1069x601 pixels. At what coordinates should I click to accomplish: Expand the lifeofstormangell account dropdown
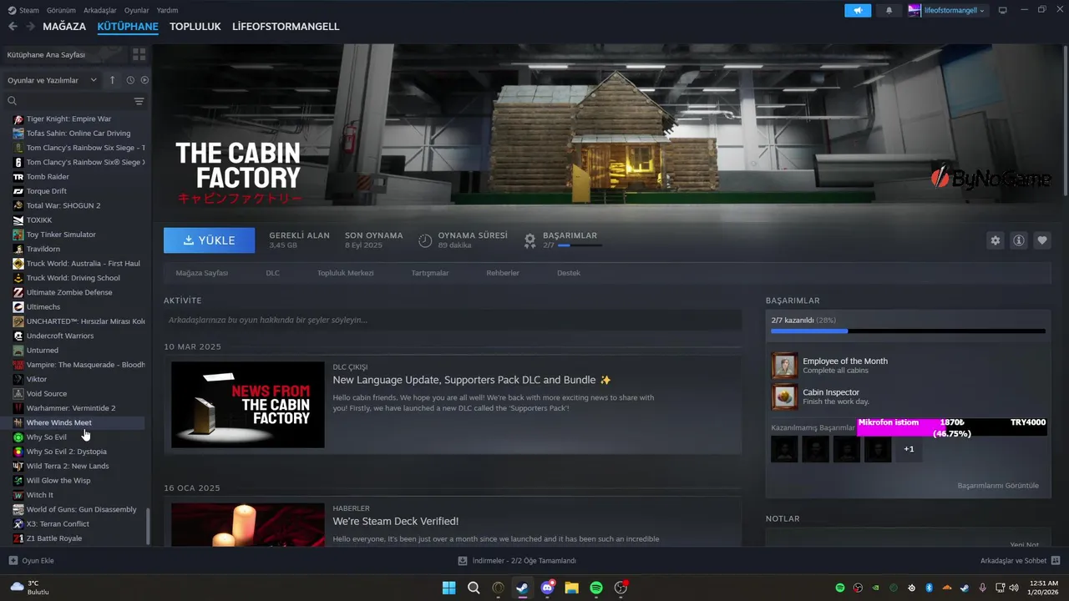click(947, 10)
